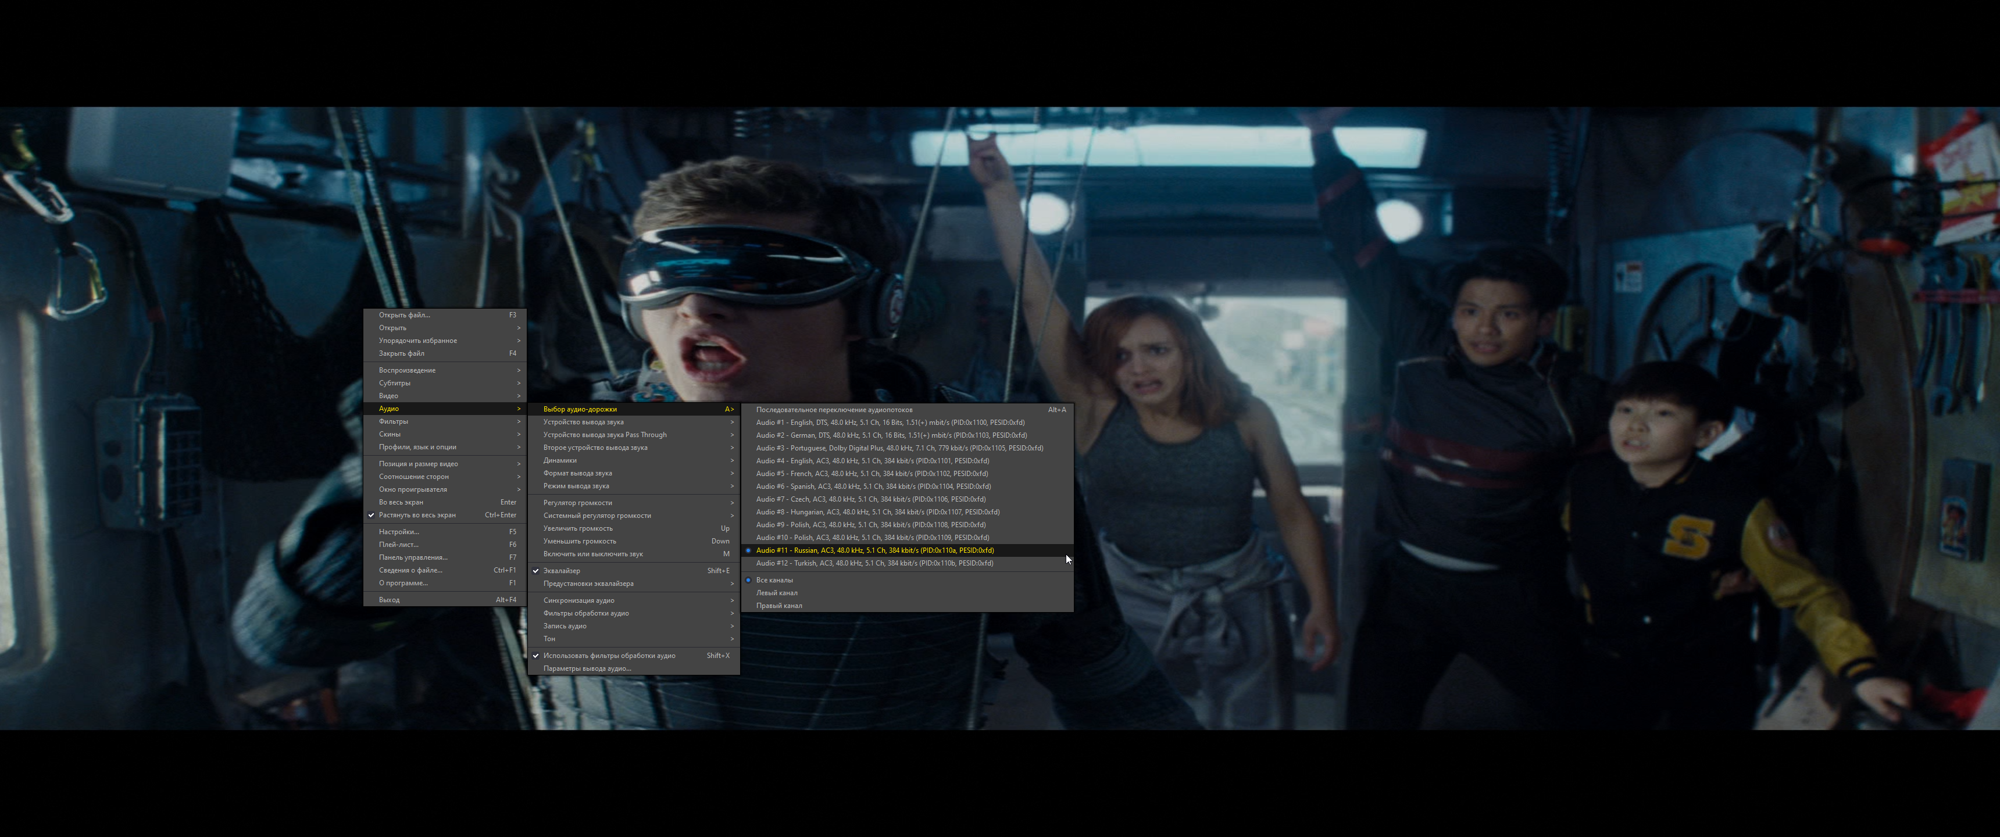Select Audio #2 German DTS track
2000x837 pixels.
(908, 435)
